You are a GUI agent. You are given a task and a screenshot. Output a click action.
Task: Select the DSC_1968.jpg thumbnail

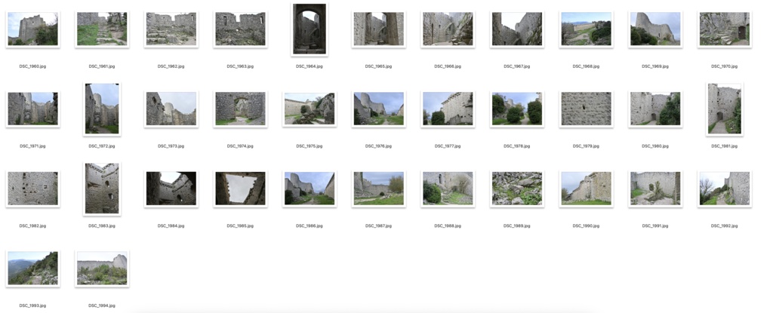tap(586, 29)
